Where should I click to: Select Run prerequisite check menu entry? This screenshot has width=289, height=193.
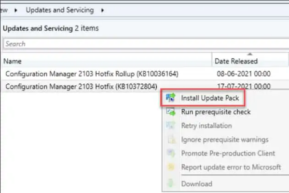pos(216,112)
